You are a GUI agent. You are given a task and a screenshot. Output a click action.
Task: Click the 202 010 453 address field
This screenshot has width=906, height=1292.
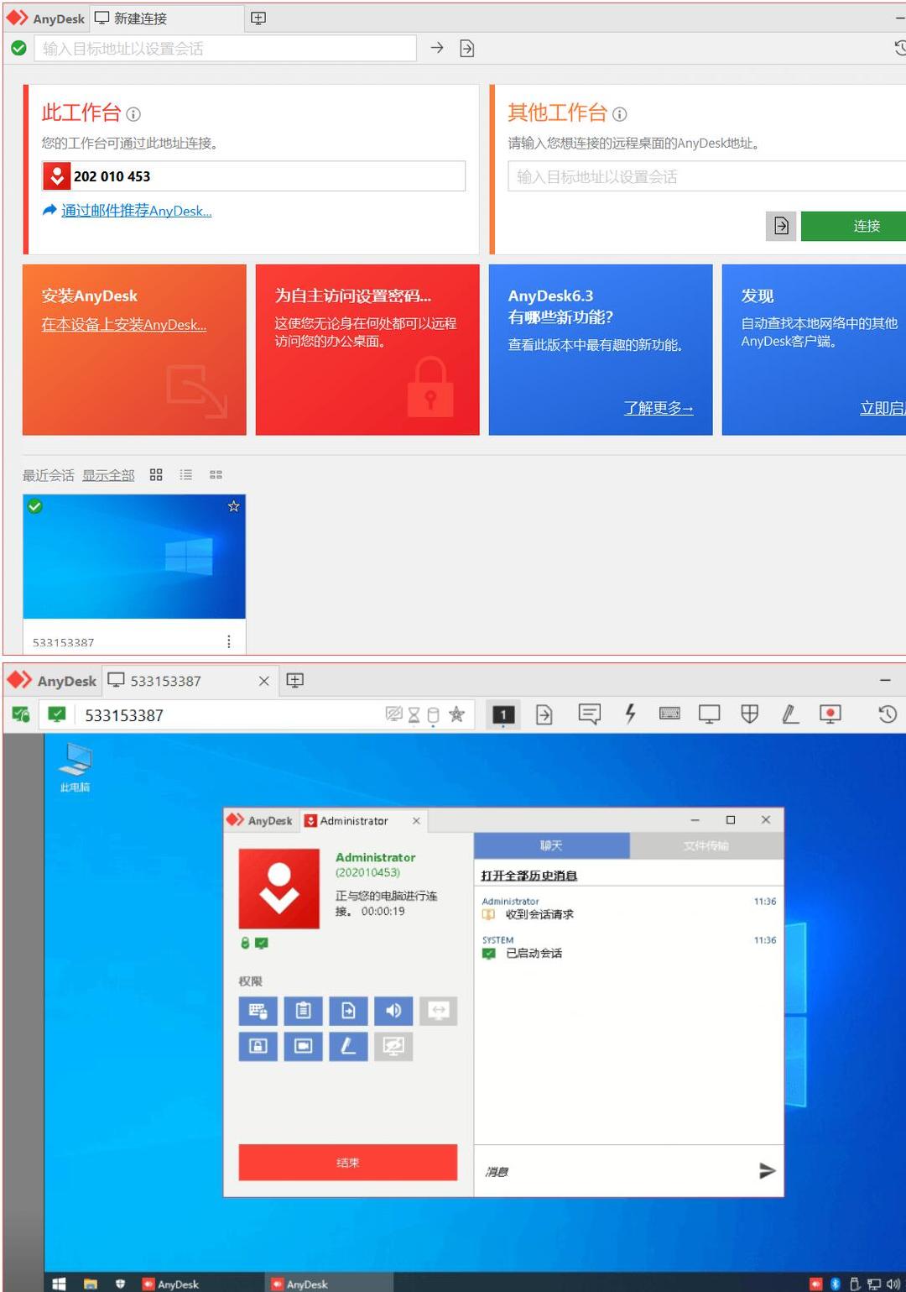(x=253, y=176)
